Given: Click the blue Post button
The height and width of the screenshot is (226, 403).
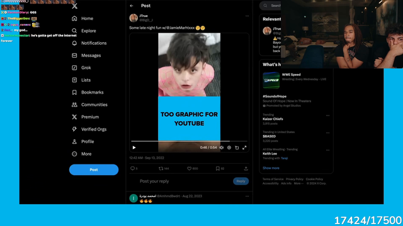Looking at the screenshot, I should coord(94,169).
